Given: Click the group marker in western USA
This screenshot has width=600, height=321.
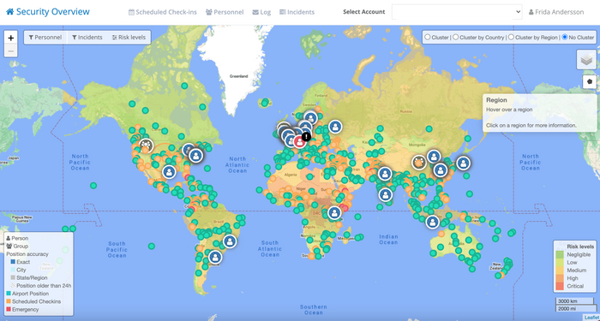Looking at the screenshot, I should point(146,146).
